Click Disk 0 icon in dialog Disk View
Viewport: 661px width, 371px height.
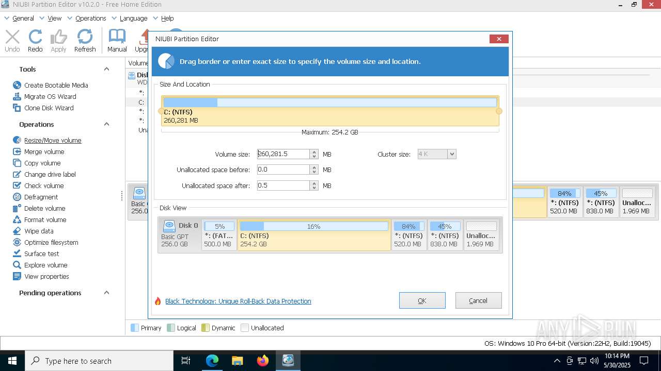[169, 226]
